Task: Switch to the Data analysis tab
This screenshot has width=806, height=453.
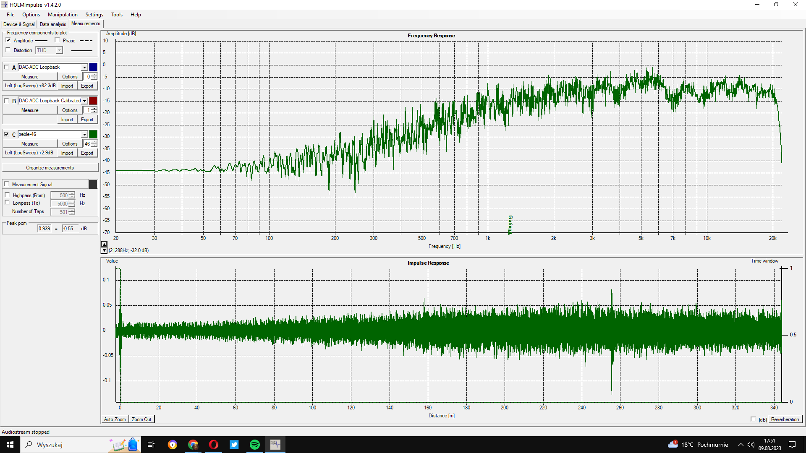Action: coord(53,24)
